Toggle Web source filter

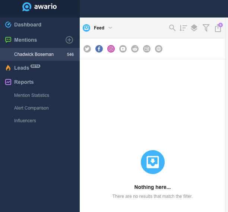(159, 49)
